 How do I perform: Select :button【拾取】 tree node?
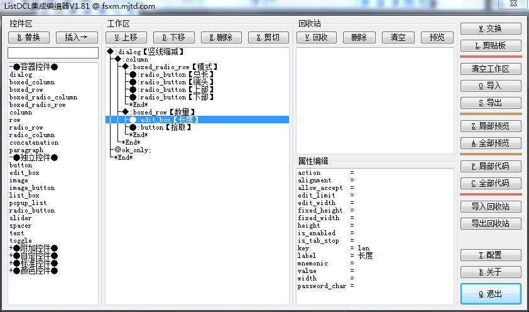tap(161, 127)
